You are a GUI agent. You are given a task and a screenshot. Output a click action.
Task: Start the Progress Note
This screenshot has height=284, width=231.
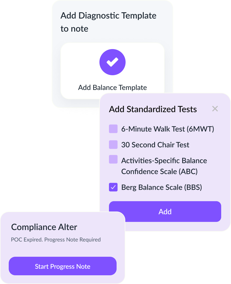click(63, 266)
